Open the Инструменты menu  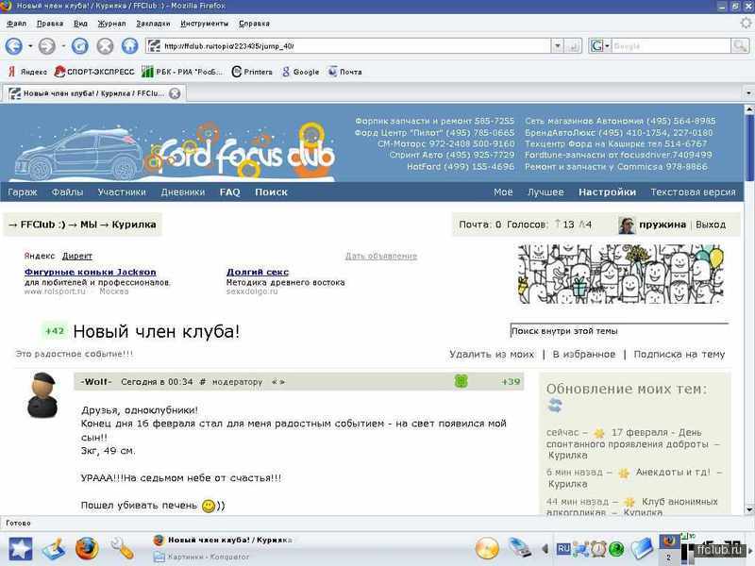point(204,23)
